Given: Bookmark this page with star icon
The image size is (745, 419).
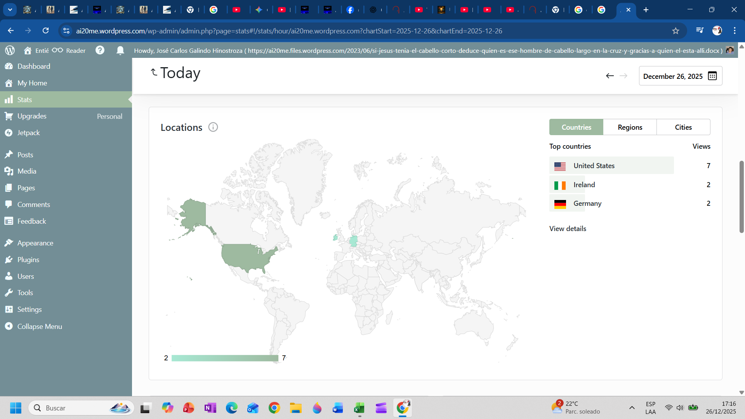Looking at the screenshot, I should [676, 31].
